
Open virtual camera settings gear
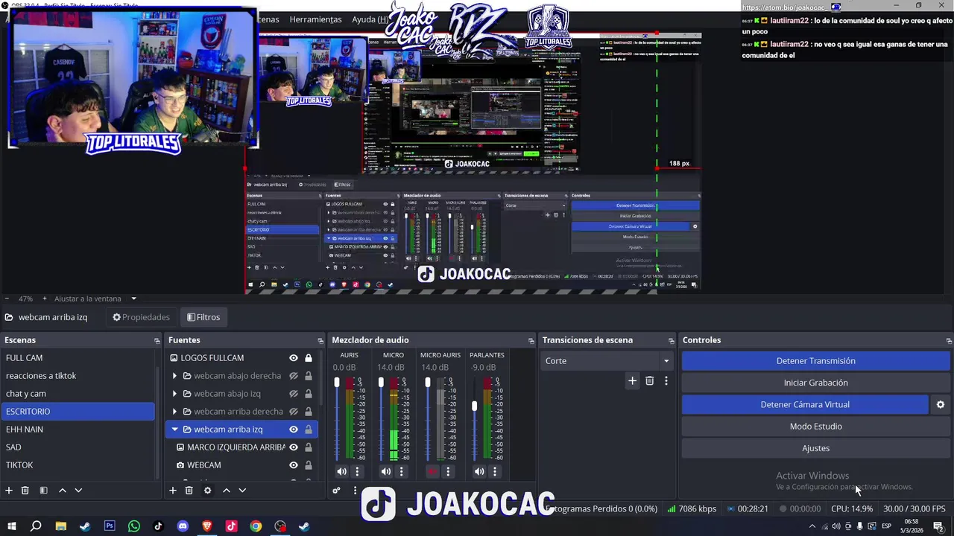point(941,405)
